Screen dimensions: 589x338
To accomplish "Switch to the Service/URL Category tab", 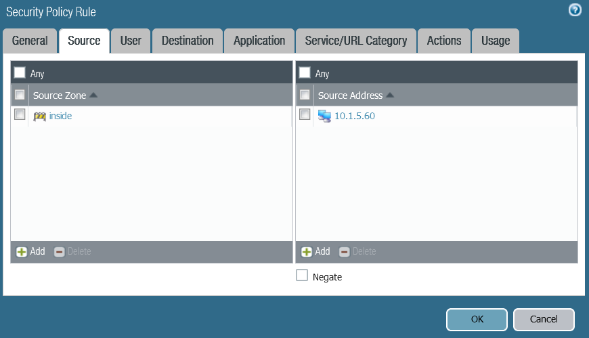I will pos(356,41).
